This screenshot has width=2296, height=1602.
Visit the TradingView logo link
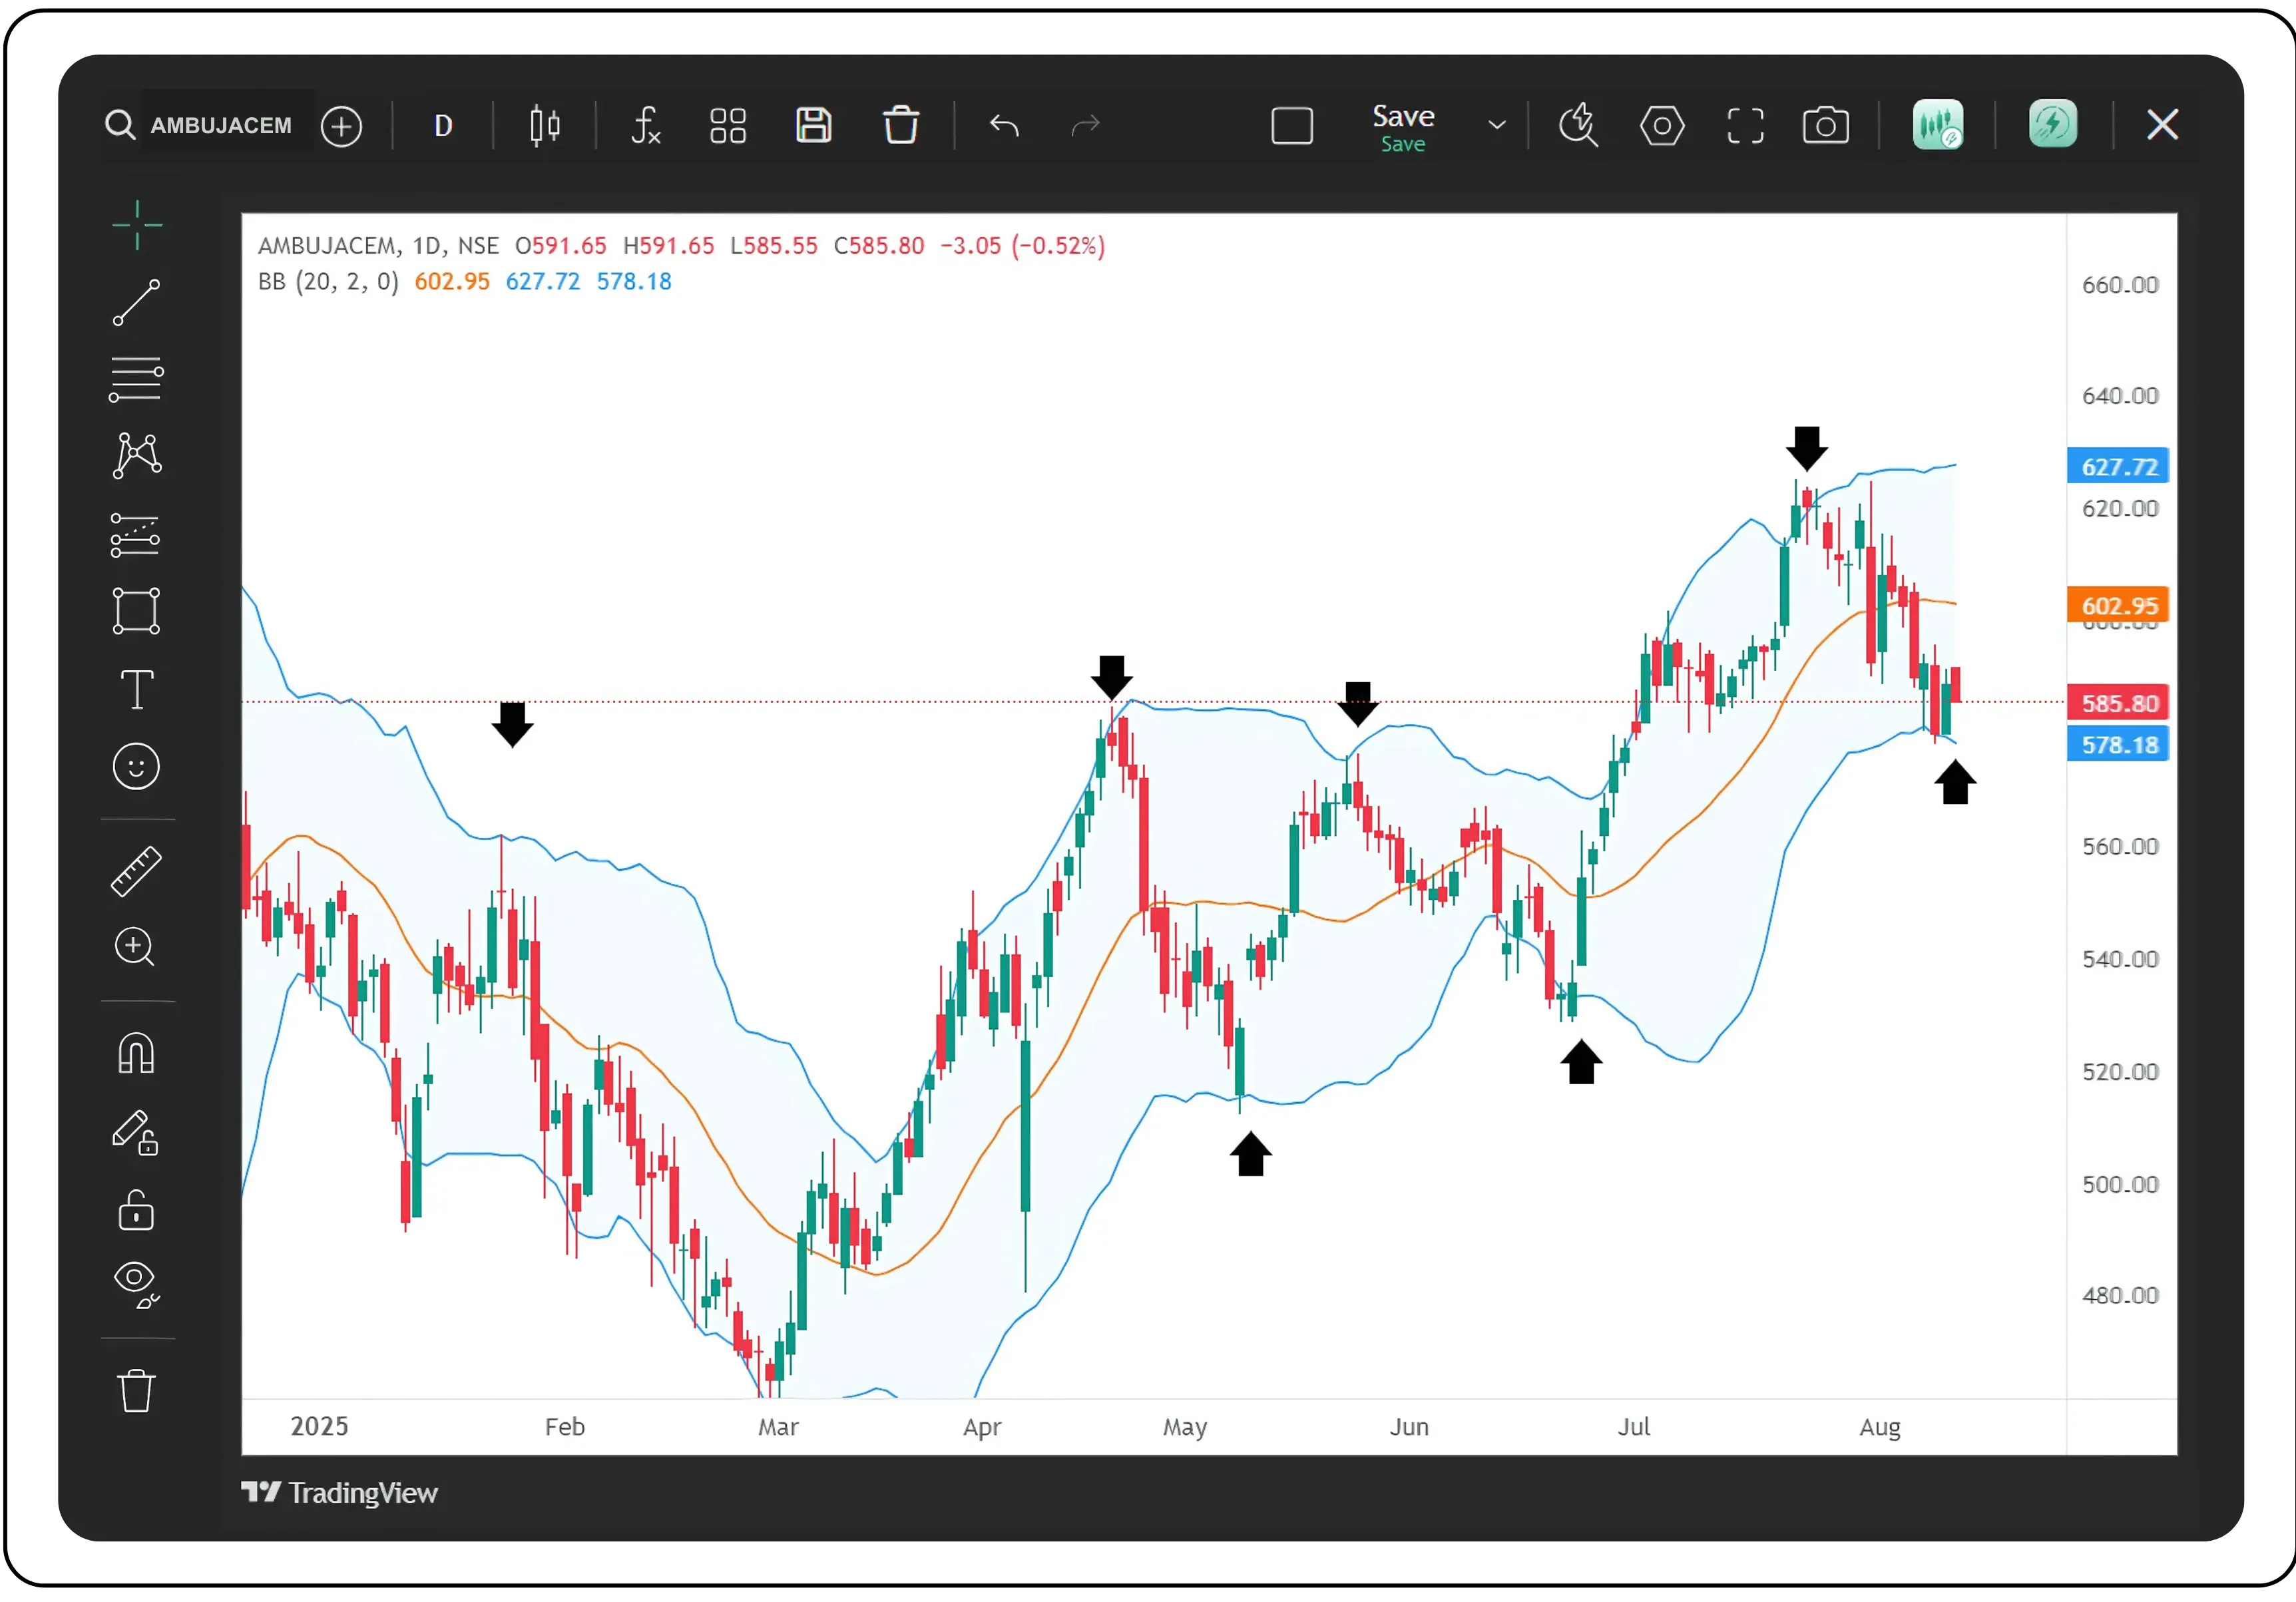point(340,1492)
